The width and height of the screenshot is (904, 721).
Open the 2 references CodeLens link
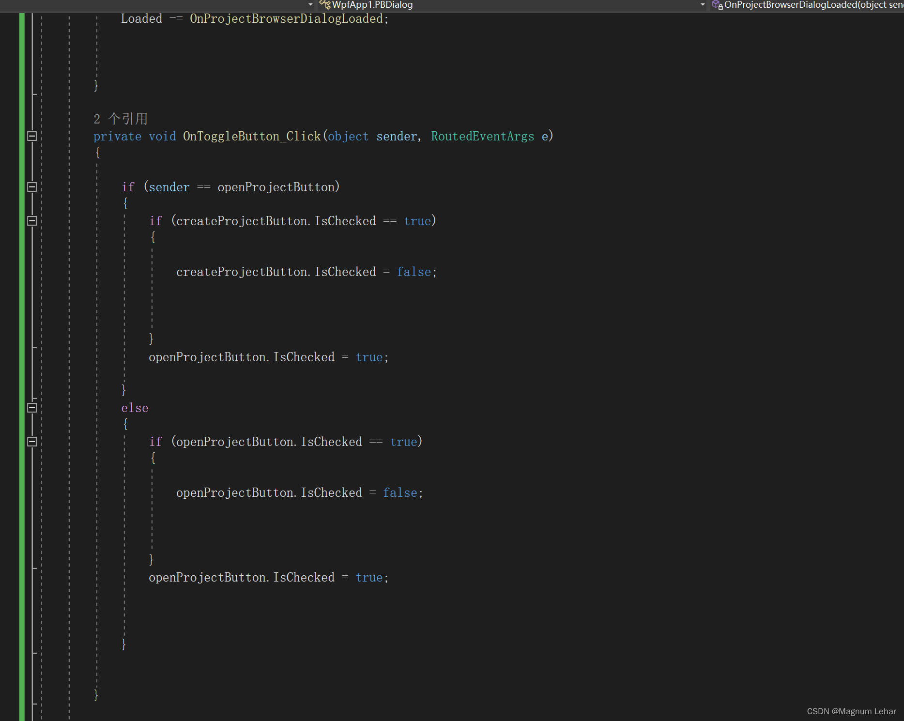point(121,118)
